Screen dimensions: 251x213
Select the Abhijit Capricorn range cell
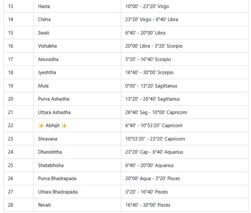[x=185, y=125]
